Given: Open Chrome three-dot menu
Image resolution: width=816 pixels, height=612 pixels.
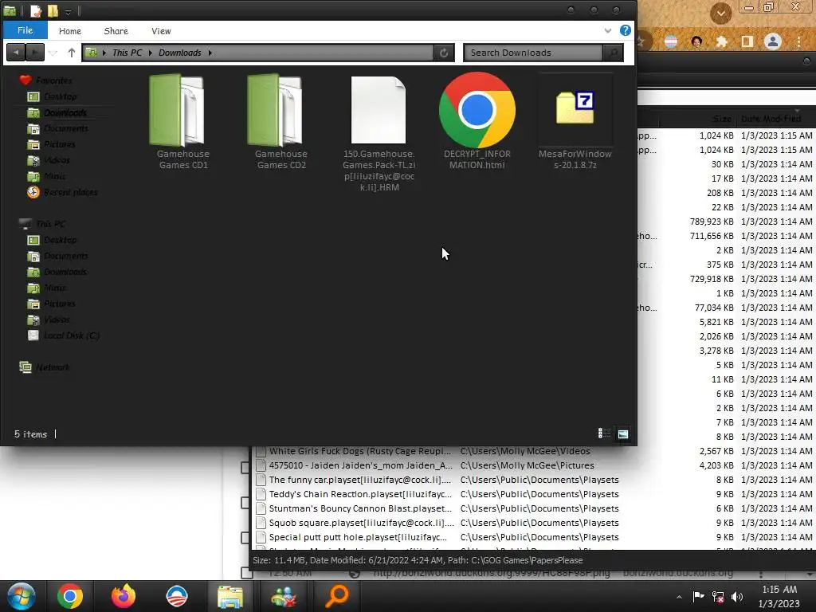Looking at the screenshot, I should (798, 41).
